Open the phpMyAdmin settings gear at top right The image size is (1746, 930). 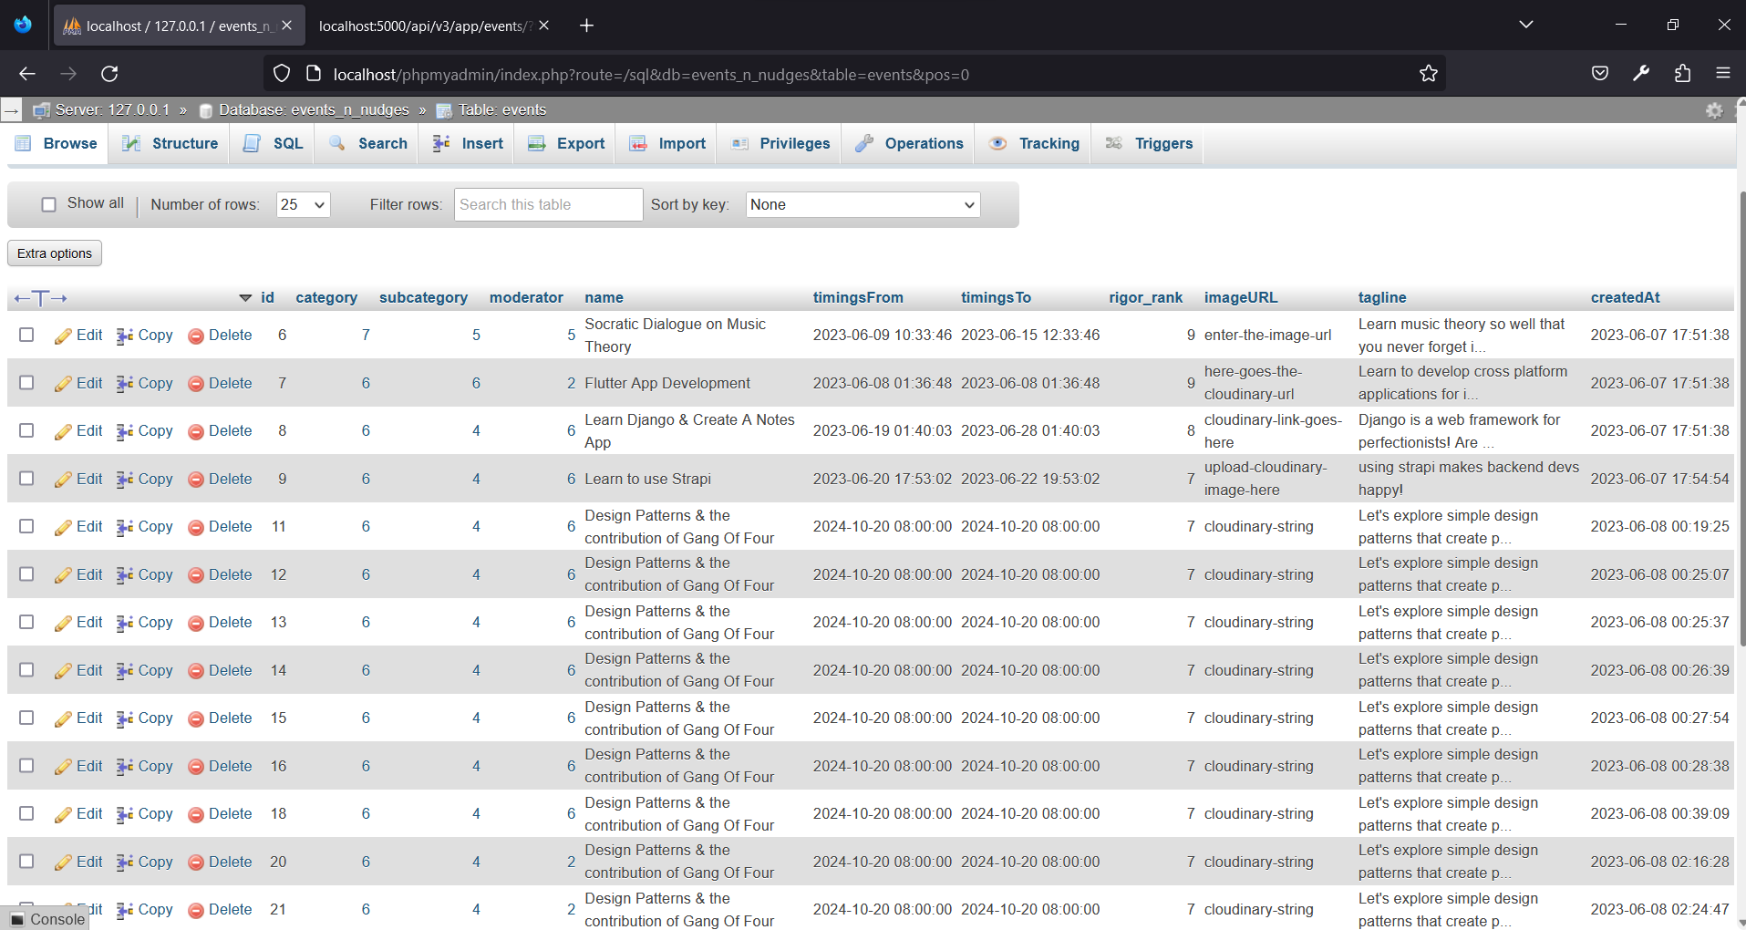[1716, 109]
